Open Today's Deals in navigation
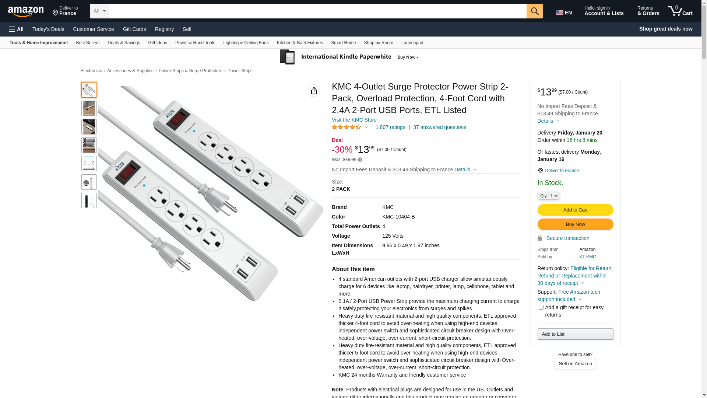Viewport: 707px width, 398px height. (x=48, y=29)
